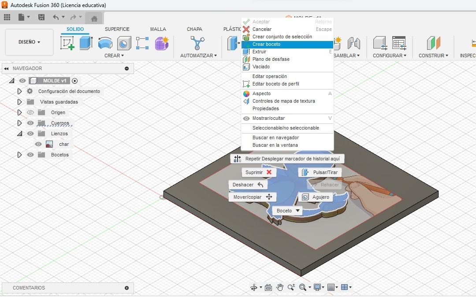Collapse the MOLDE v1 root node

11,81
